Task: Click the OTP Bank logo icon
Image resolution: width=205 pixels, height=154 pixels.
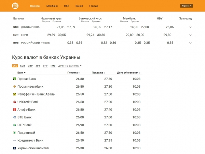Action: (x=14, y=125)
